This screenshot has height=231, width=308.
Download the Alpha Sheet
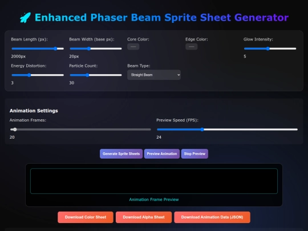[x=144, y=217]
